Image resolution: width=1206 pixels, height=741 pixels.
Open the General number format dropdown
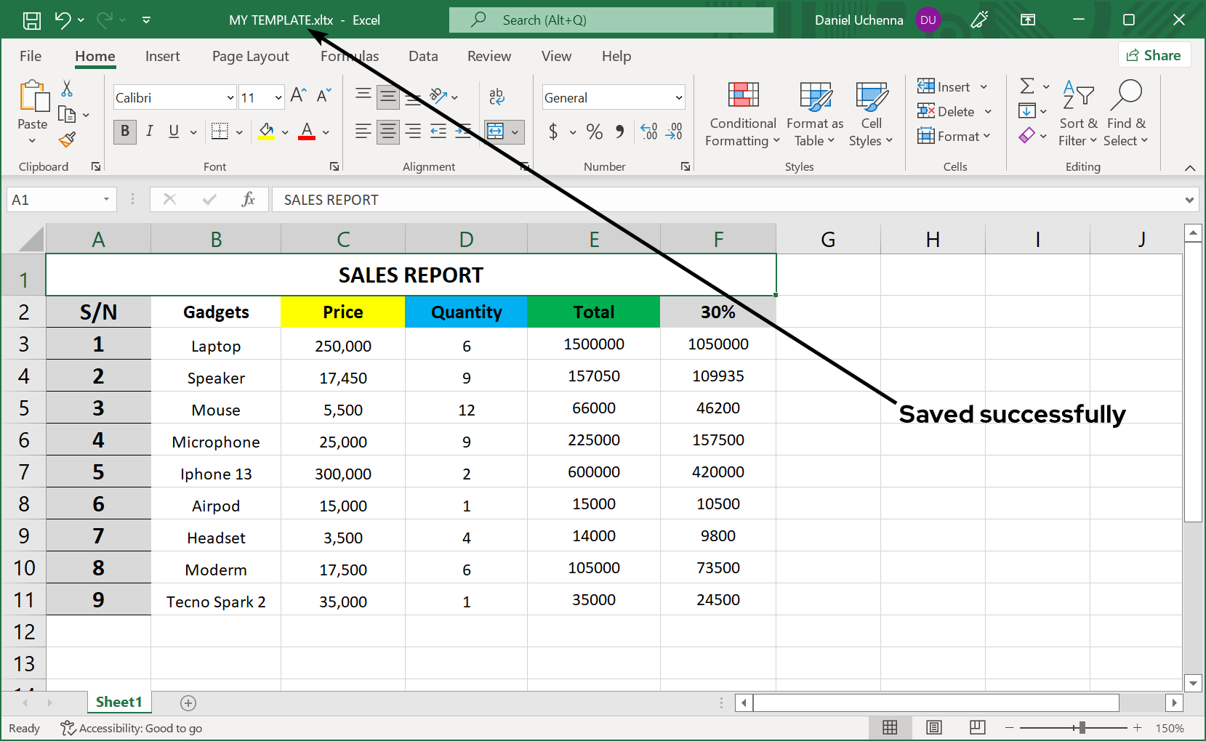tap(678, 97)
